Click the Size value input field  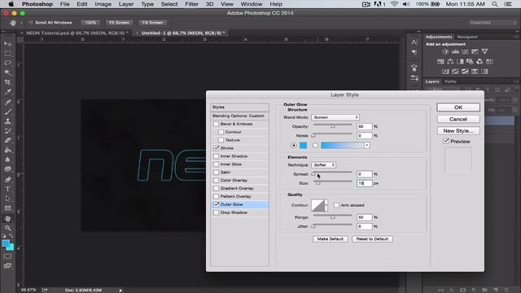point(364,183)
